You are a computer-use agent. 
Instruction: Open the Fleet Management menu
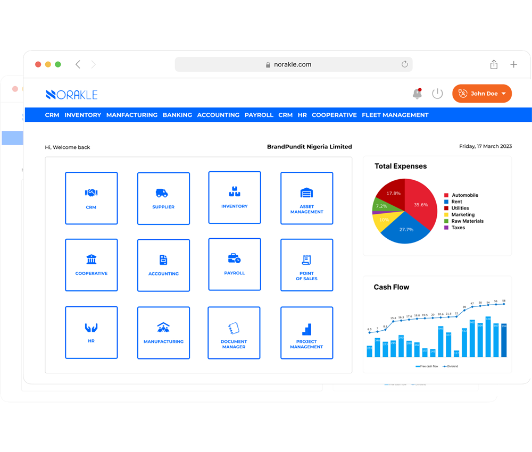click(395, 115)
